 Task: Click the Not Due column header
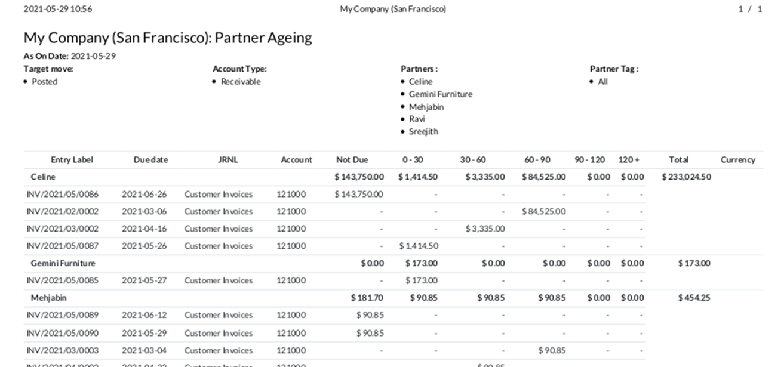(352, 160)
